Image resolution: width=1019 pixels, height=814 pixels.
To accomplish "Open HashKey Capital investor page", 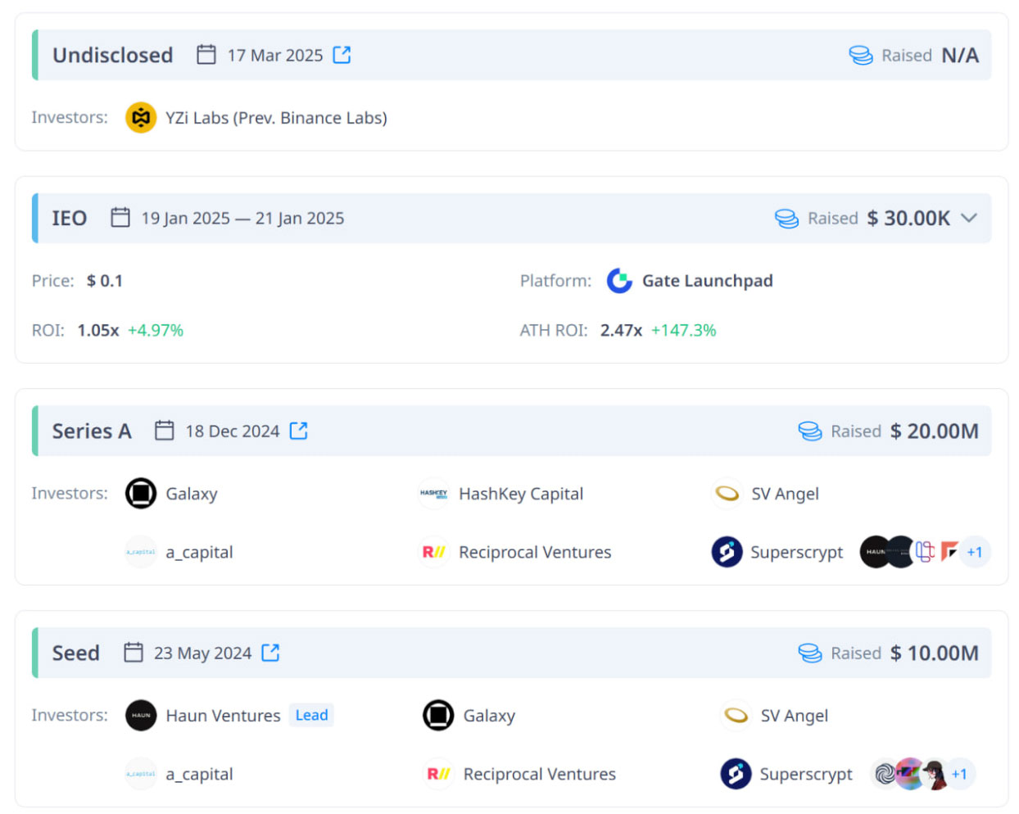I will tap(521, 494).
